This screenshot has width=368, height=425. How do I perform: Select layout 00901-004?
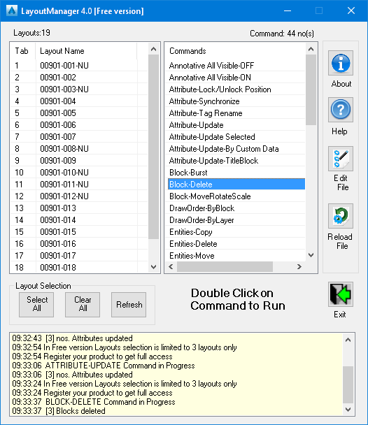point(79,101)
